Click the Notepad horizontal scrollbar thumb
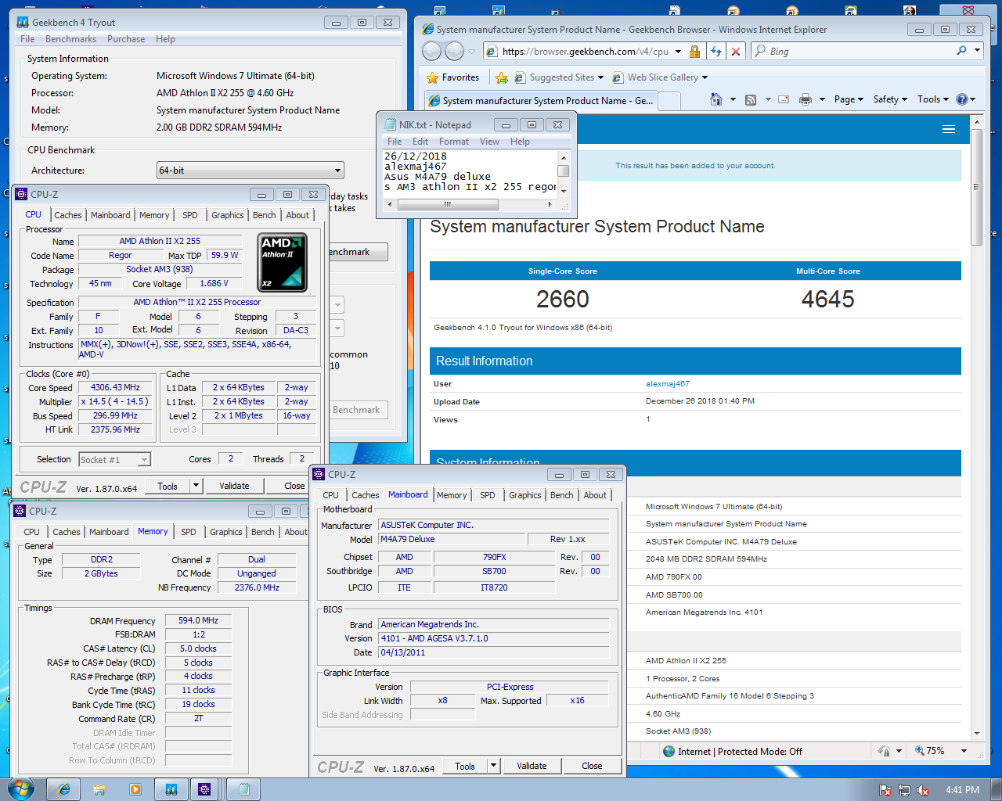The image size is (1002, 801). click(x=448, y=205)
